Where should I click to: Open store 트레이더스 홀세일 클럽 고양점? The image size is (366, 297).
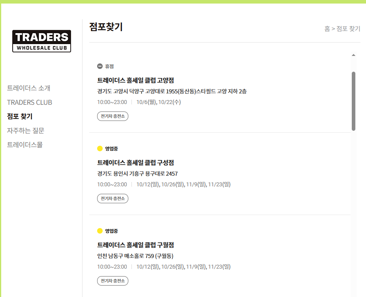point(135,80)
